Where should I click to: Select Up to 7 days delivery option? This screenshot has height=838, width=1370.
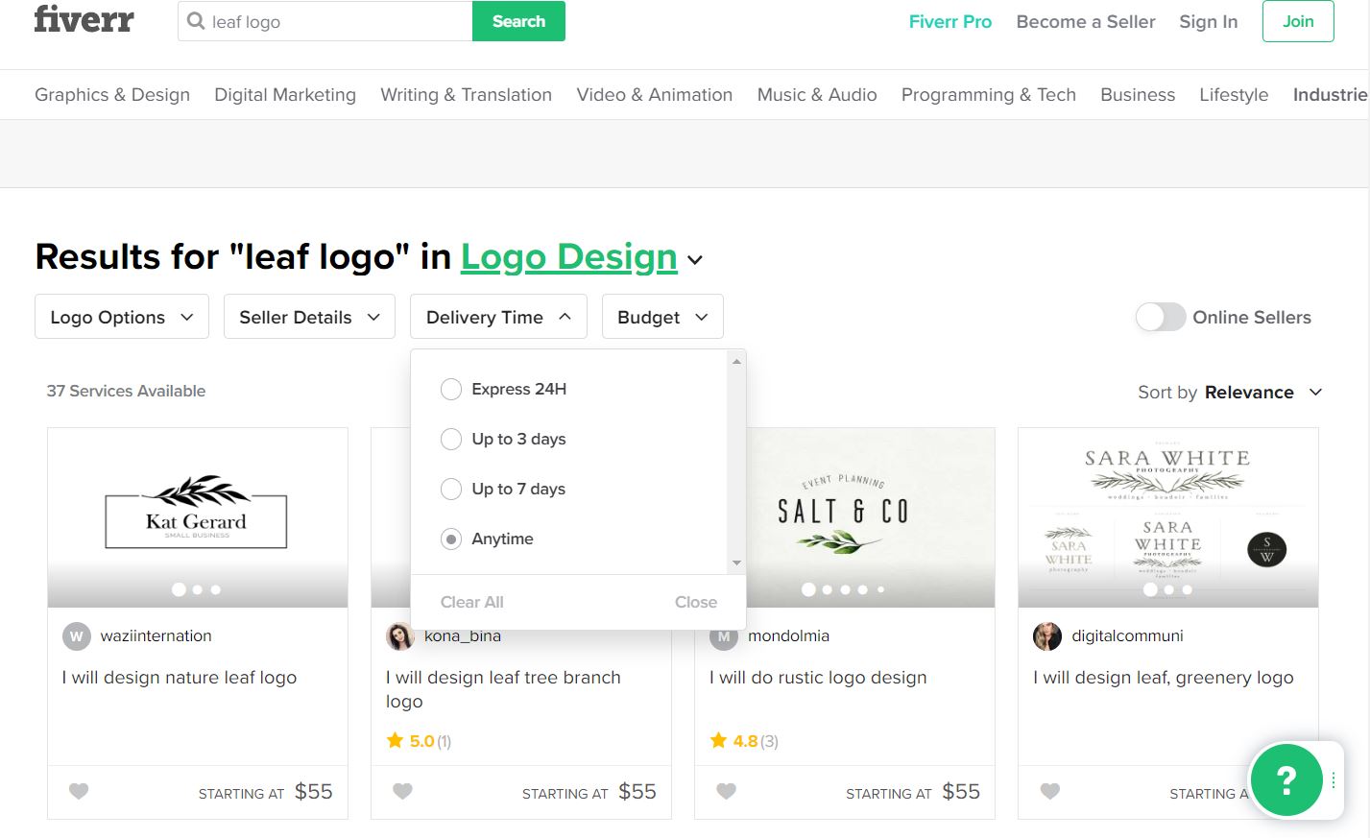451,489
